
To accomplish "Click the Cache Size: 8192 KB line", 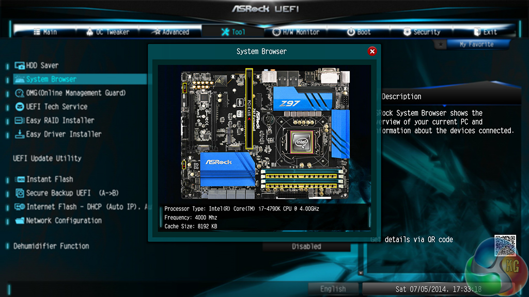I will pos(191,226).
